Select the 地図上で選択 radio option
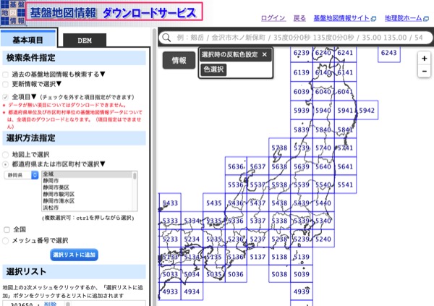Image resolution: width=434 pixels, height=306 pixels. 6,155
